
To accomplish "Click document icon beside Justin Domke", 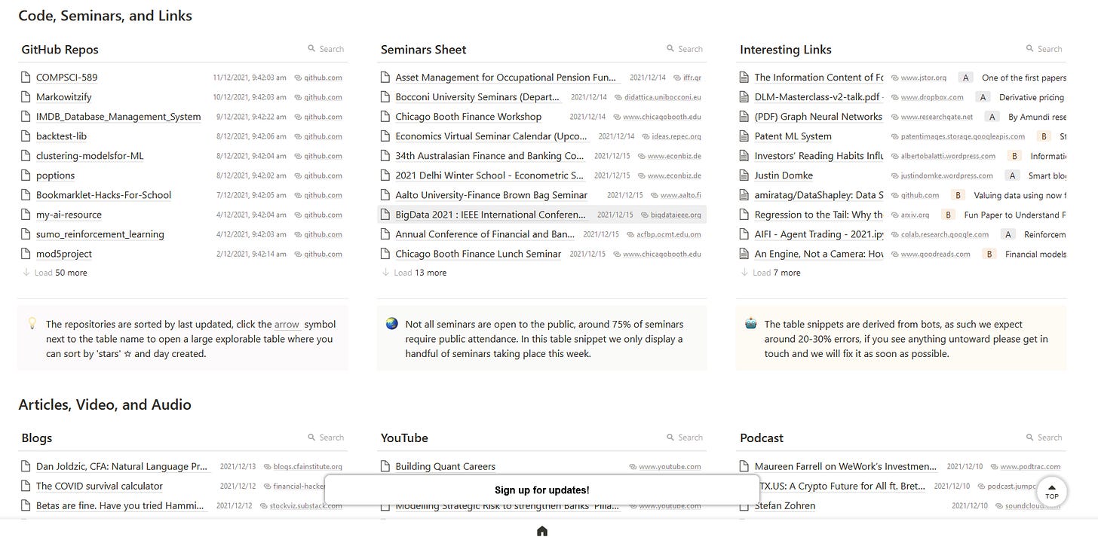I will pyautogui.click(x=744, y=175).
